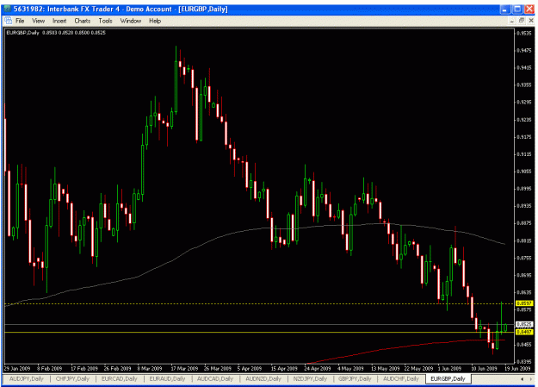Close the inner EURGBP chart window

pyautogui.click(x=530, y=21)
